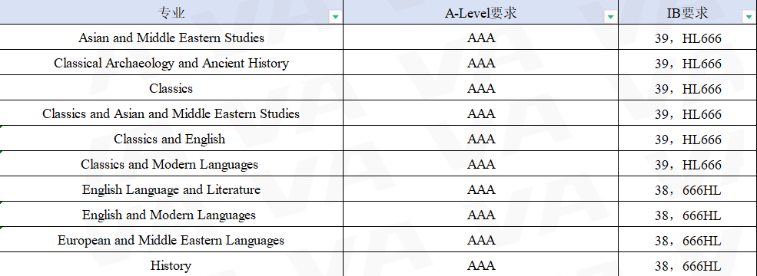Click the IB value for Classics and English
Screen dimensions: 757x276
[x=688, y=140]
